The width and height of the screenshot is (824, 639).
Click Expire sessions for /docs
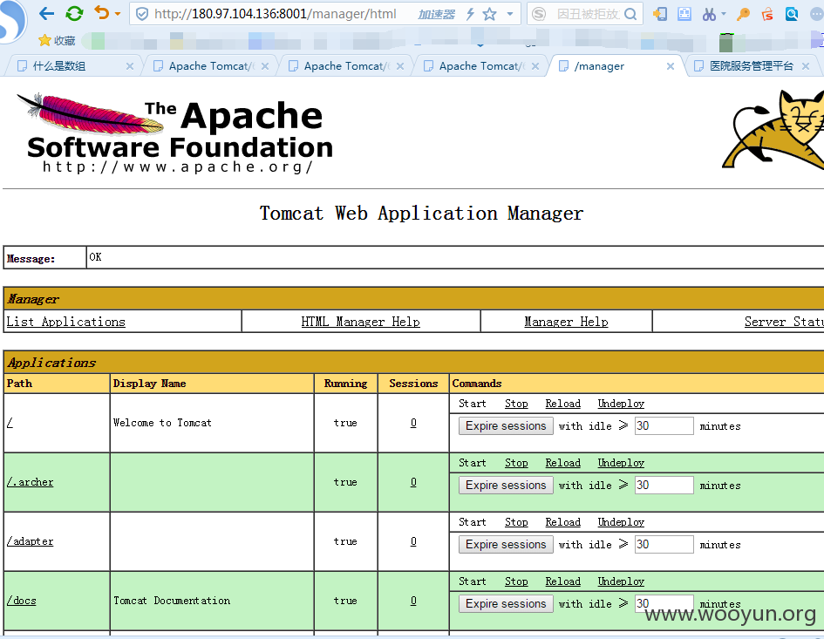point(506,604)
